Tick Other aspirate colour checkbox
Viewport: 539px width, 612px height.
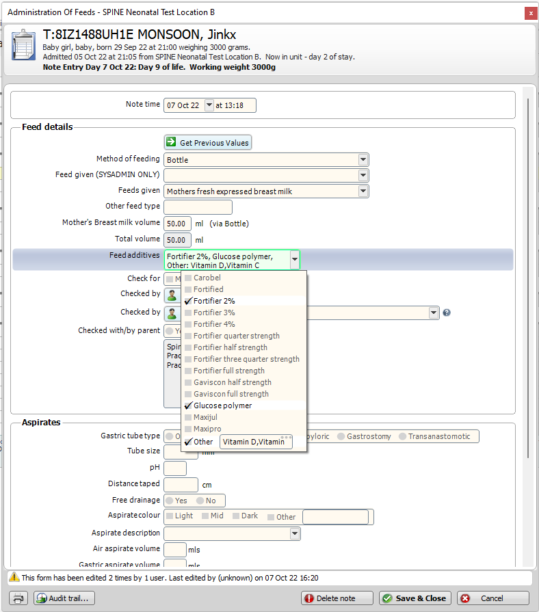271,517
